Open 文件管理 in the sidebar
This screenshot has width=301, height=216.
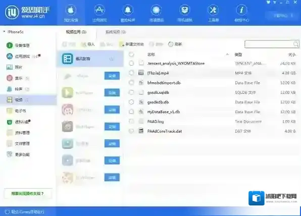pyautogui.click(x=18, y=143)
